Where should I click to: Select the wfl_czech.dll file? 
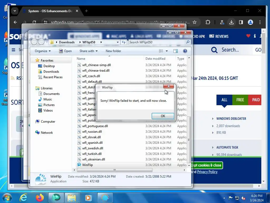click(91, 76)
